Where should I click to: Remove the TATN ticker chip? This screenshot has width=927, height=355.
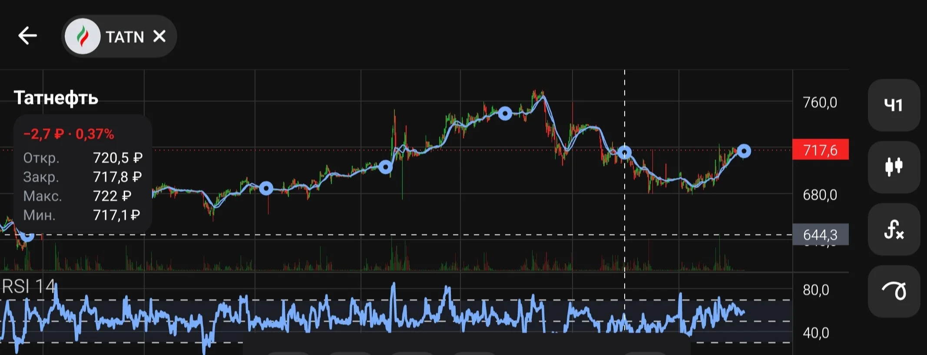click(x=159, y=36)
